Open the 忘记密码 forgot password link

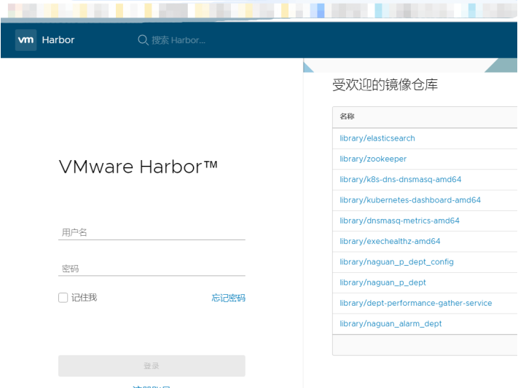coord(228,298)
